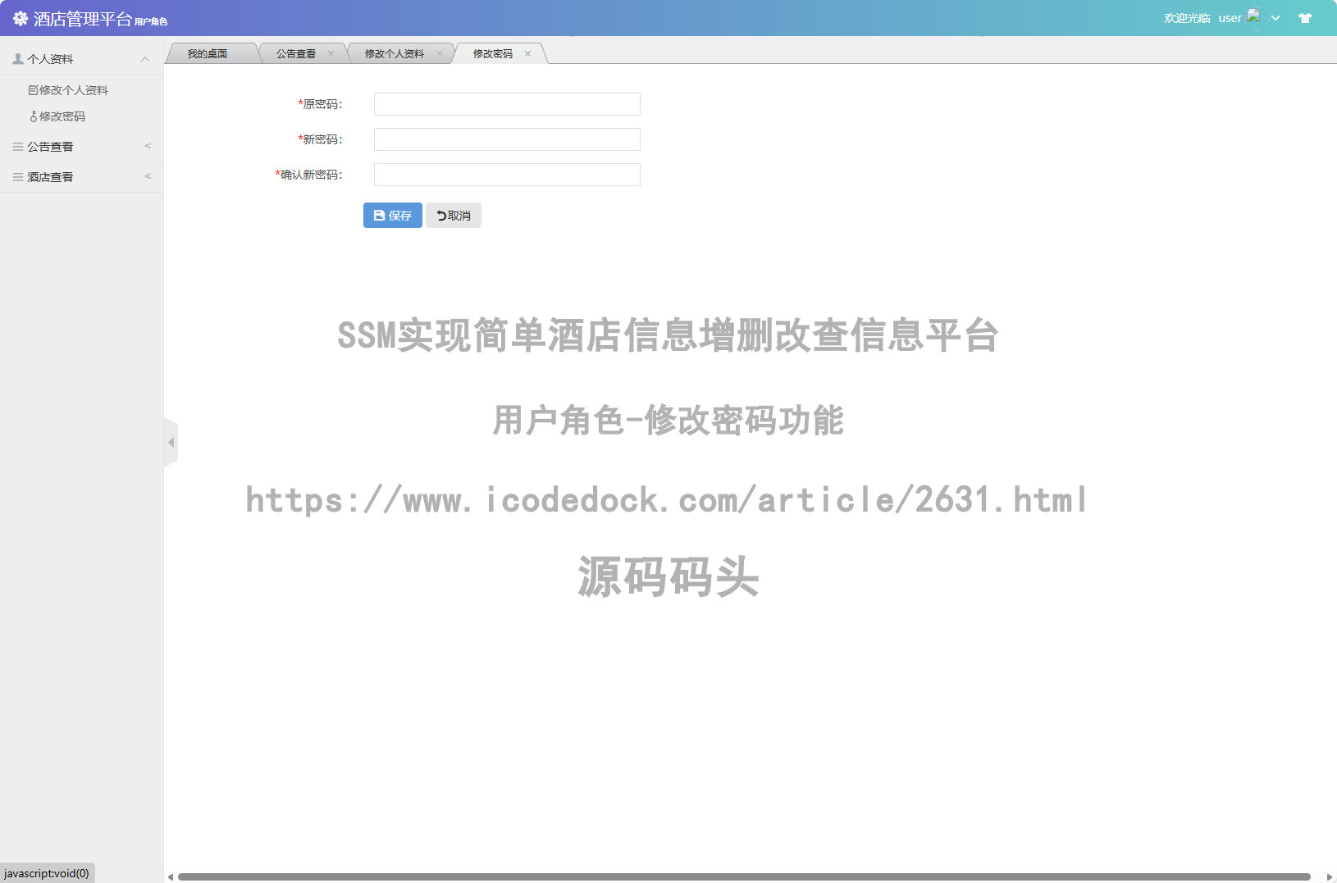Focus the 原密码 input field
This screenshot has width=1337, height=883.
coord(507,104)
